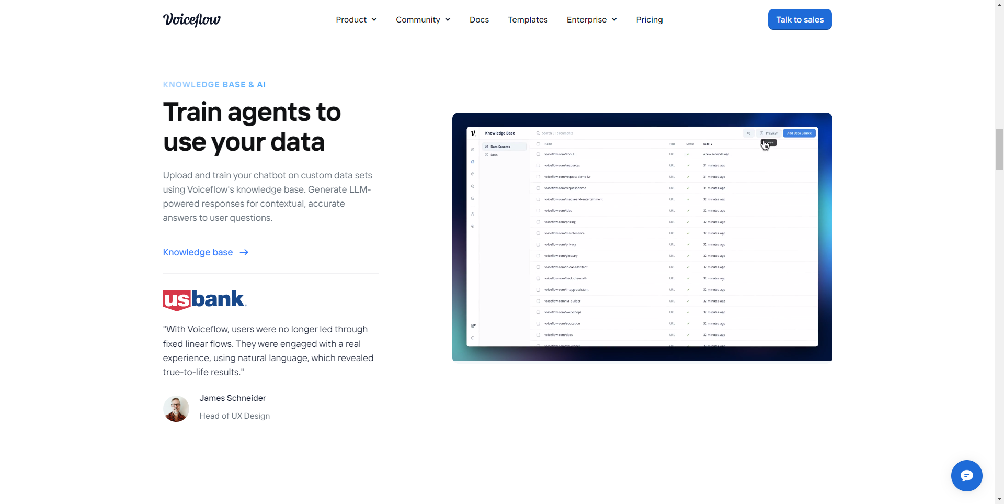Check the voiceflow.com/jobs row checkbox
The width and height of the screenshot is (1004, 504).
(x=538, y=211)
